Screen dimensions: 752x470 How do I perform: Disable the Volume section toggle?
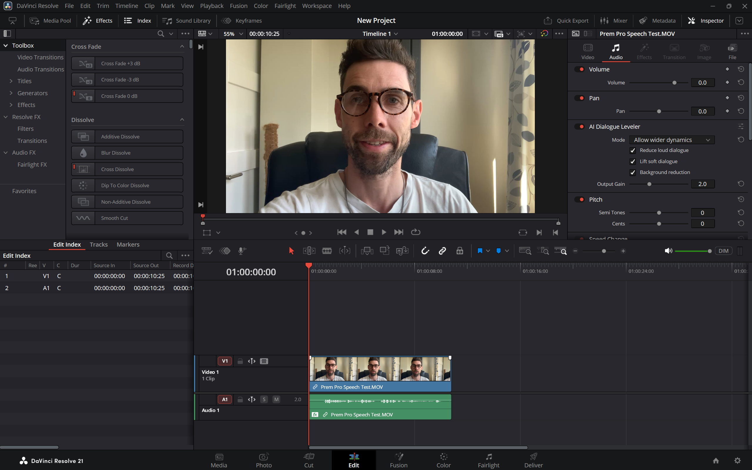point(579,69)
